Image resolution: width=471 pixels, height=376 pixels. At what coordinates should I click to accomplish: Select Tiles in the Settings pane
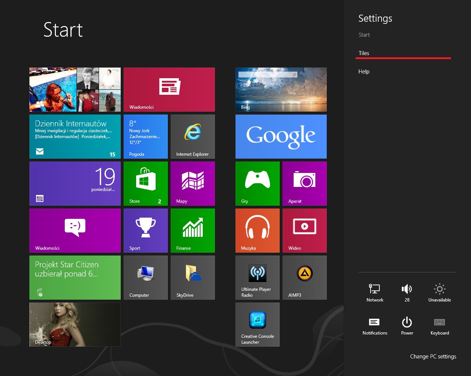tap(364, 53)
